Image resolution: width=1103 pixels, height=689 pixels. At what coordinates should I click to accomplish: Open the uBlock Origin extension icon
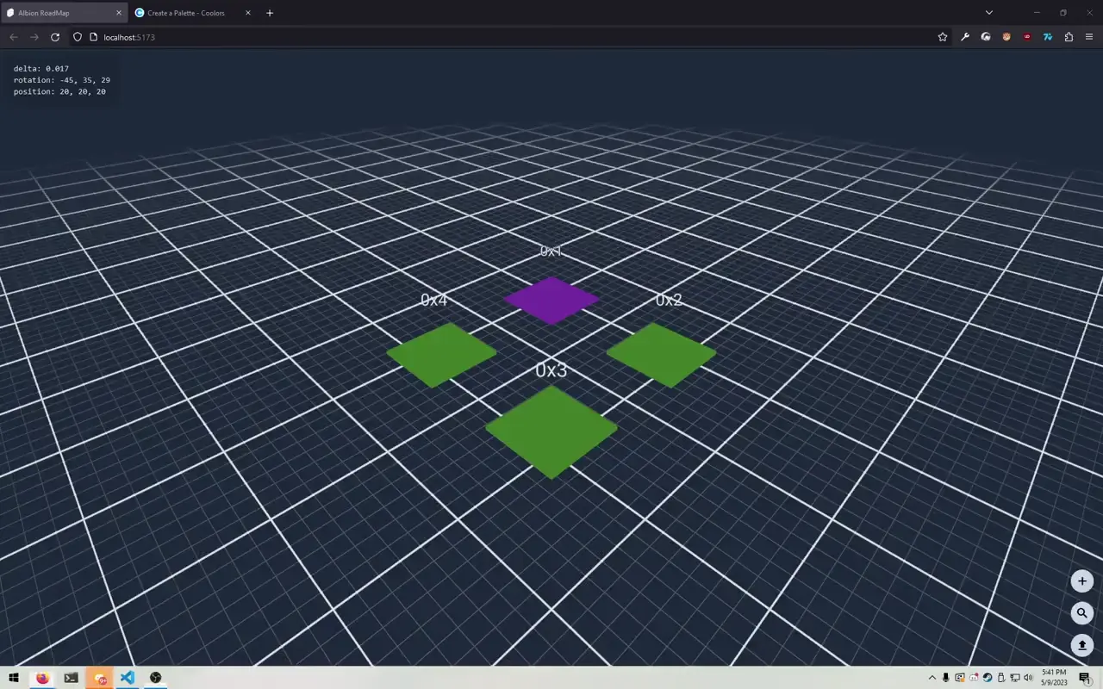[1027, 37]
